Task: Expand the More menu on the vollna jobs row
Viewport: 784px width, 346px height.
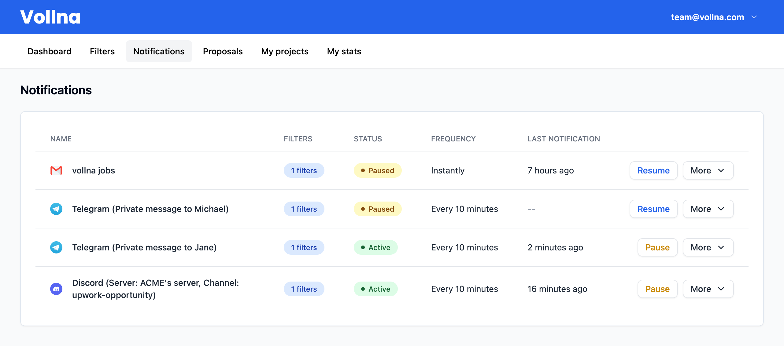Action: 708,170
